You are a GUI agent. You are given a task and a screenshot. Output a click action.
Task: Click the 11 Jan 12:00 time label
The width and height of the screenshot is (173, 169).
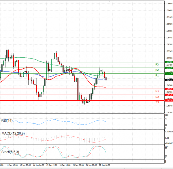(12, 165)
